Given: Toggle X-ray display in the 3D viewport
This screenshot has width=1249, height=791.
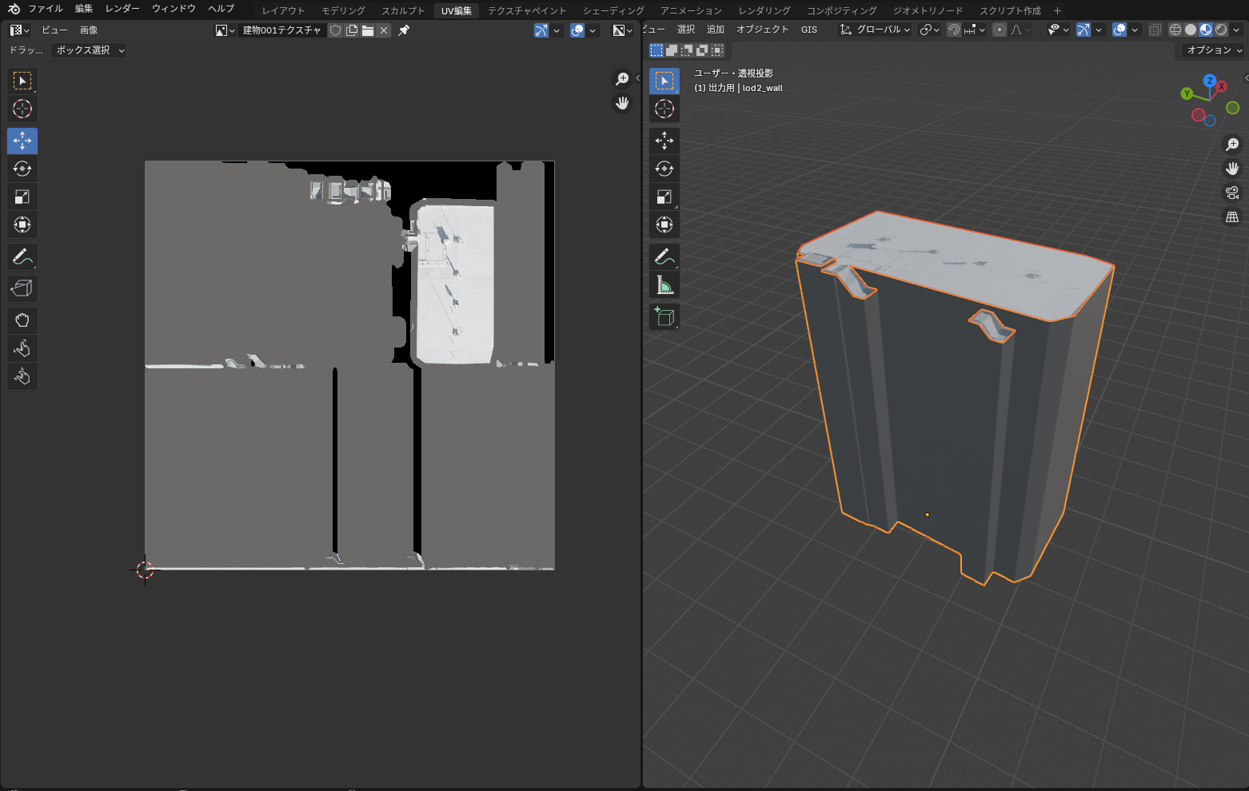Looking at the screenshot, I should [1155, 30].
